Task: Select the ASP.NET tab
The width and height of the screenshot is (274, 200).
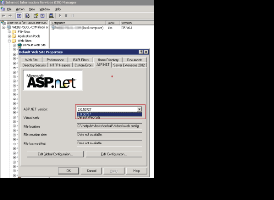Action: point(103,65)
